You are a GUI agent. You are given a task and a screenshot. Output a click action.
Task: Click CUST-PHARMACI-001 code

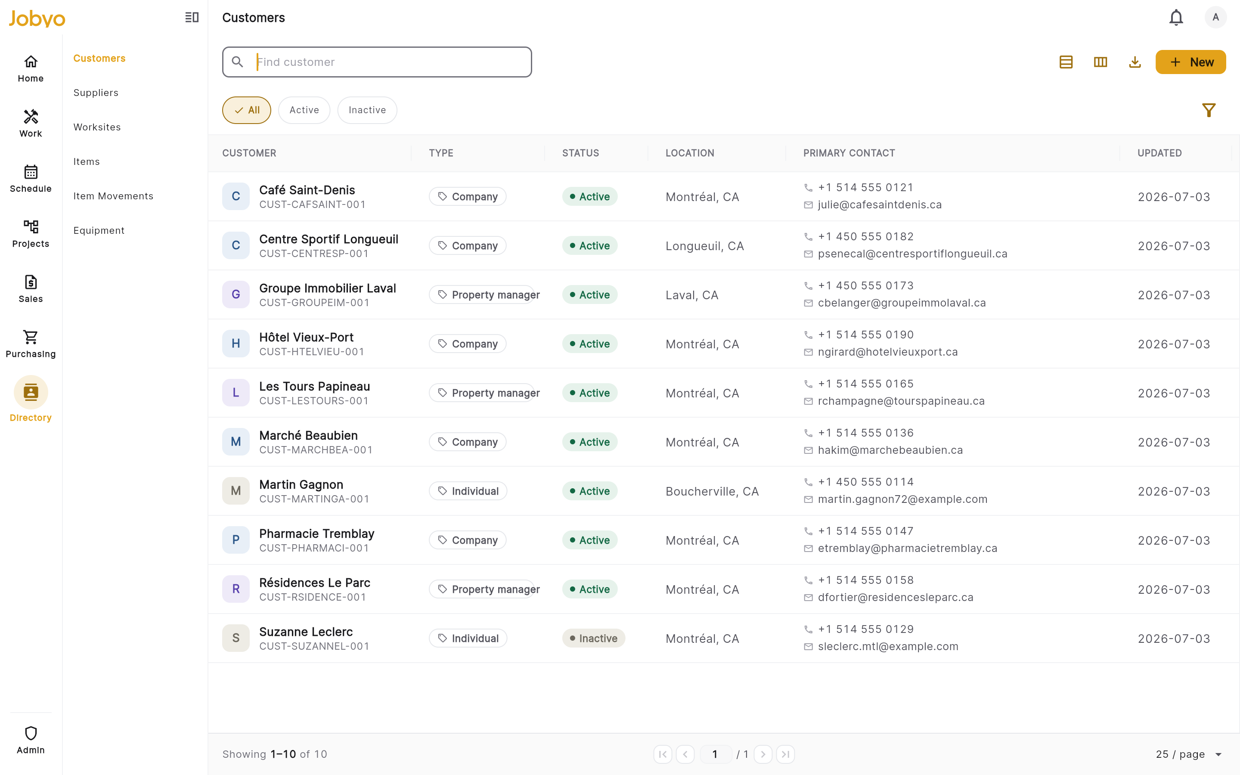pyautogui.click(x=313, y=549)
